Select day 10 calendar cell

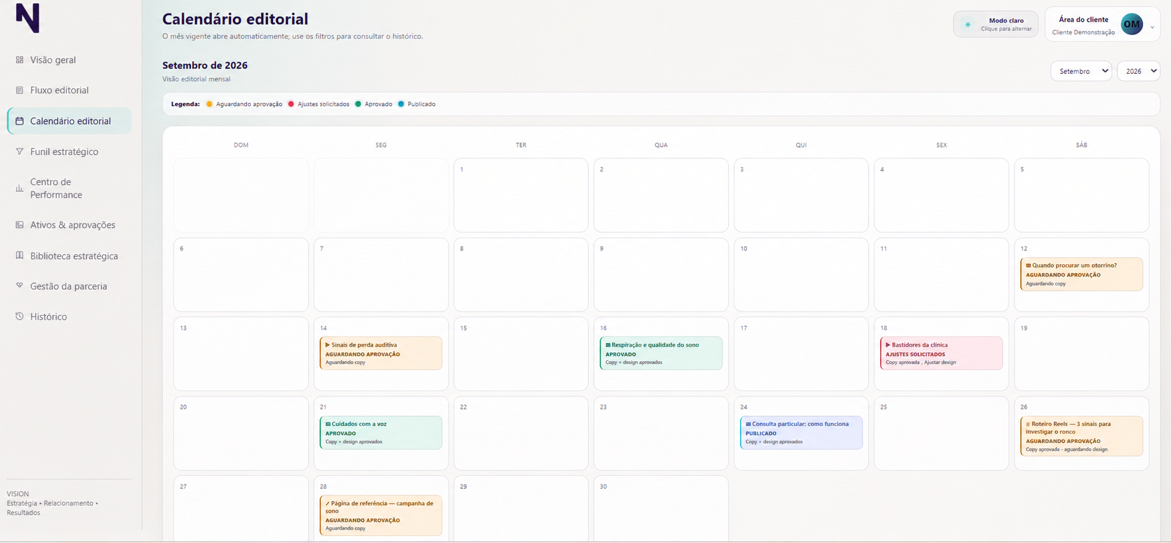[801, 275]
